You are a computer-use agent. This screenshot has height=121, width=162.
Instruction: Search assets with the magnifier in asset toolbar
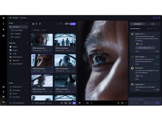click(x=61, y=24)
